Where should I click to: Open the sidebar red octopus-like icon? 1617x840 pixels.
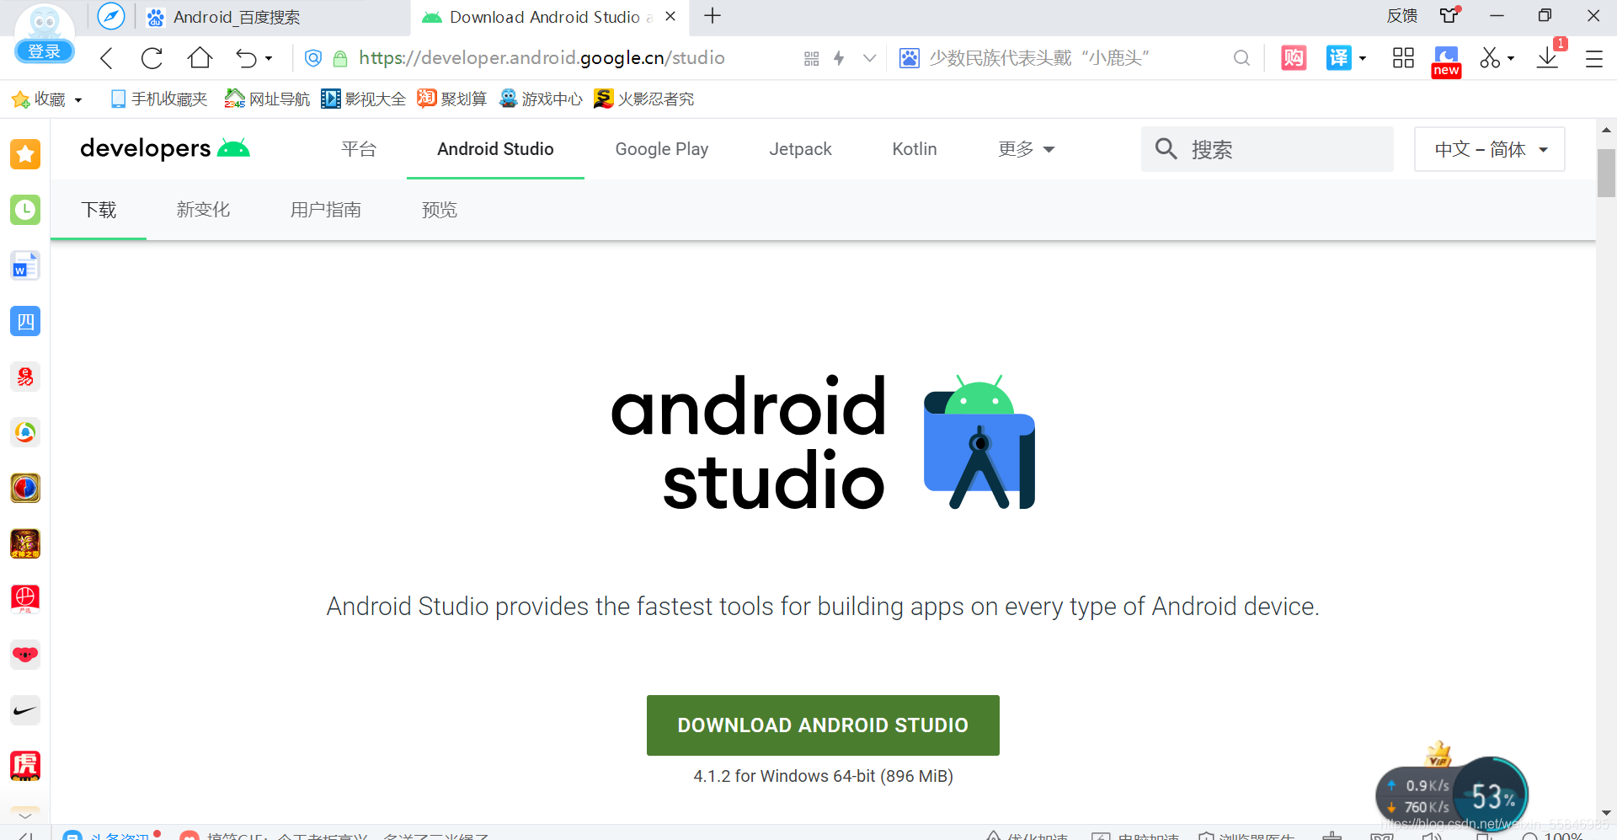pos(25,377)
